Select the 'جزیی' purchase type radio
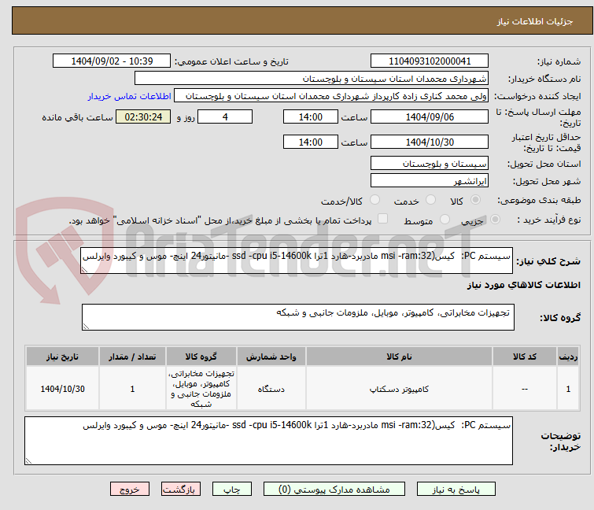 coord(495,220)
